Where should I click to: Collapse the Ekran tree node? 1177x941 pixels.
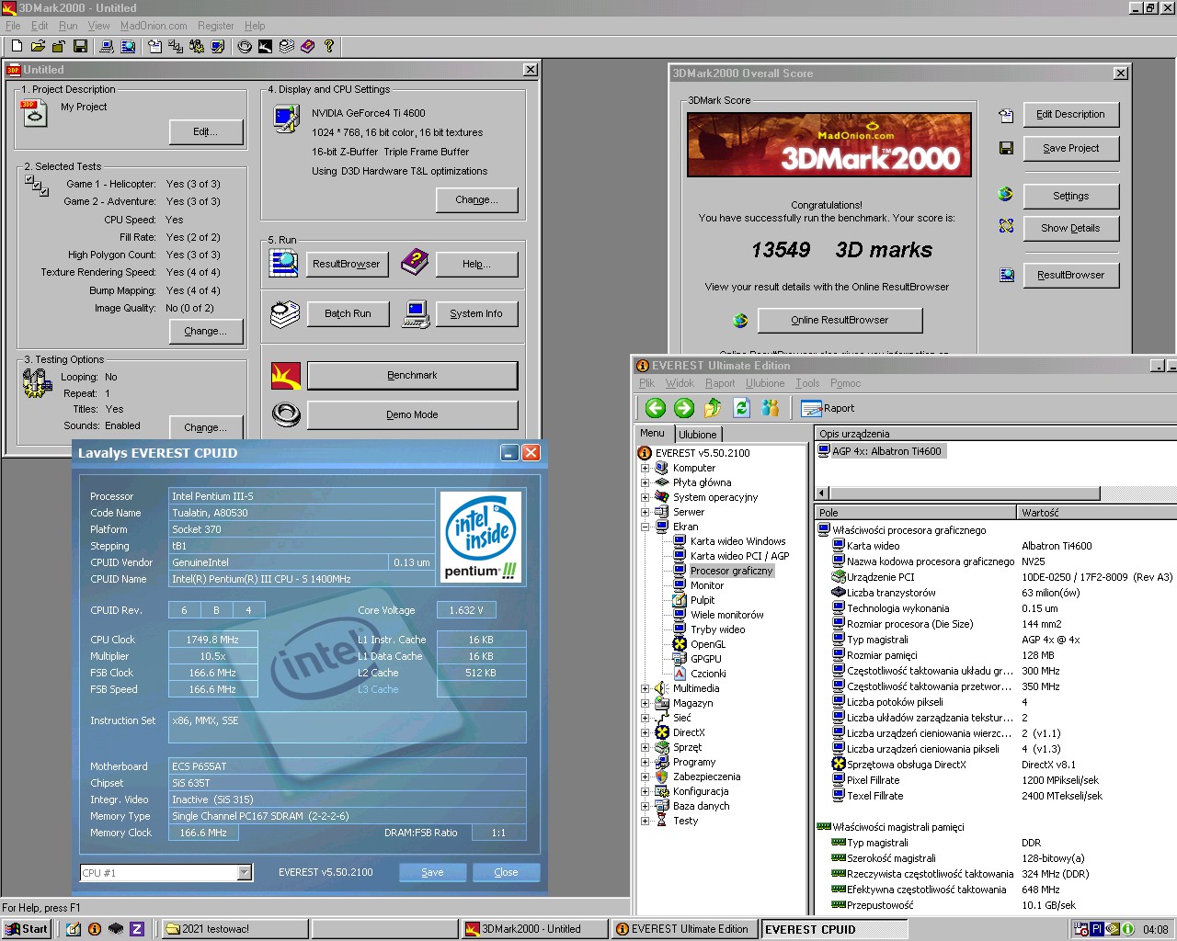coord(645,527)
